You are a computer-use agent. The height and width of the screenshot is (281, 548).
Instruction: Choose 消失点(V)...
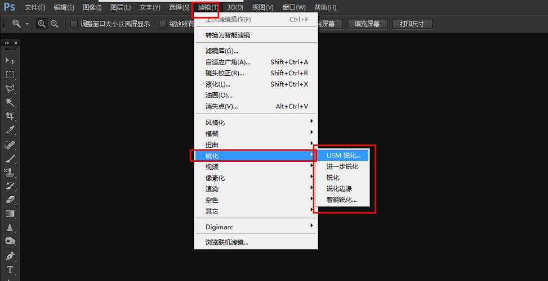coord(256,106)
